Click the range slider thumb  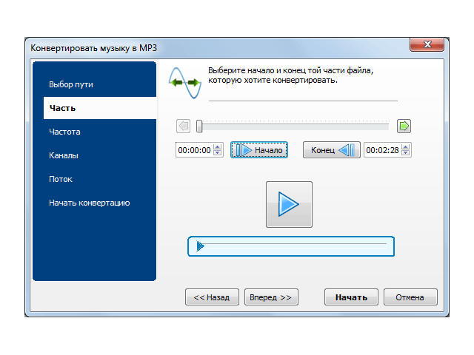click(199, 126)
